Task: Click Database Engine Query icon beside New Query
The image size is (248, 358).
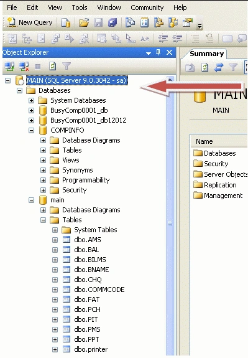Action: (66, 22)
